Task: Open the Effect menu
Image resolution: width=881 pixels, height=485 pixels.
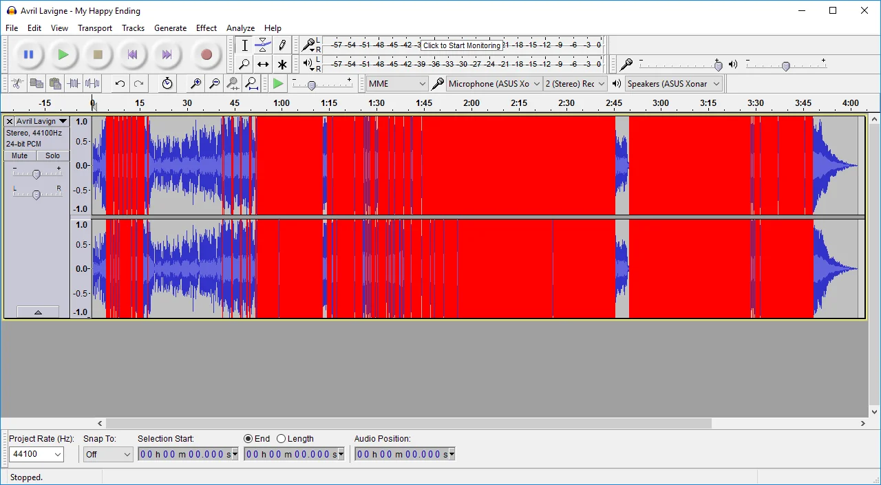Action: tap(206, 28)
